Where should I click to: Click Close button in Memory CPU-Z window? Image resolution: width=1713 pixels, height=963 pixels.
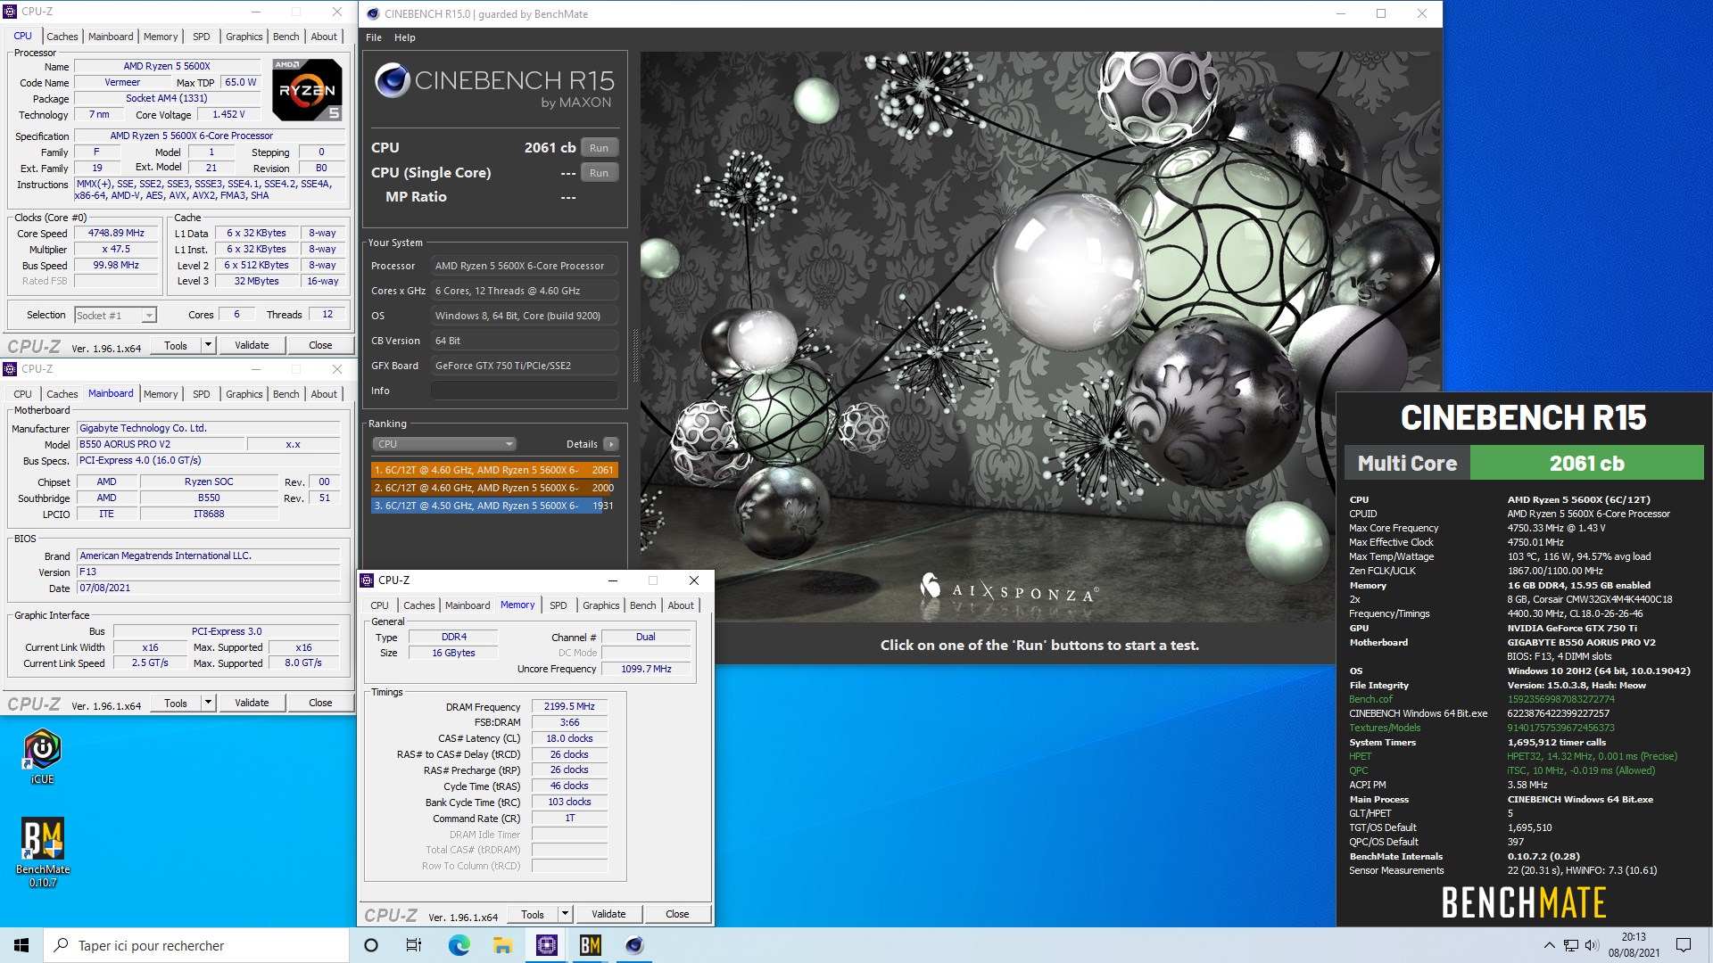click(677, 914)
